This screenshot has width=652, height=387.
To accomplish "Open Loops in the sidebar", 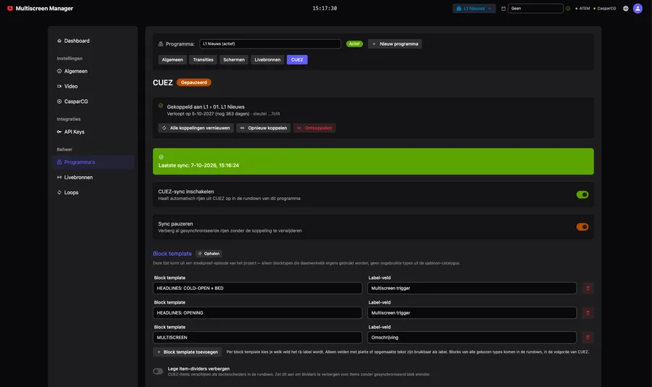I will [x=93, y=193].
